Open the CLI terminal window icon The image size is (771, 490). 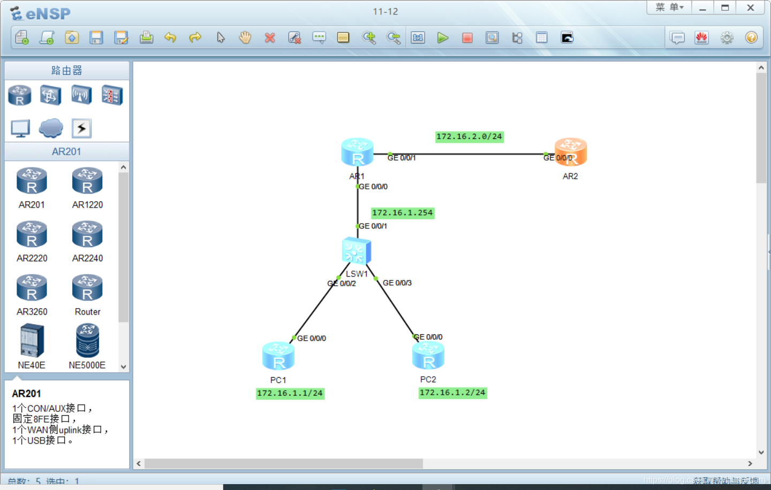pyautogui.click(x=567, y=37)
